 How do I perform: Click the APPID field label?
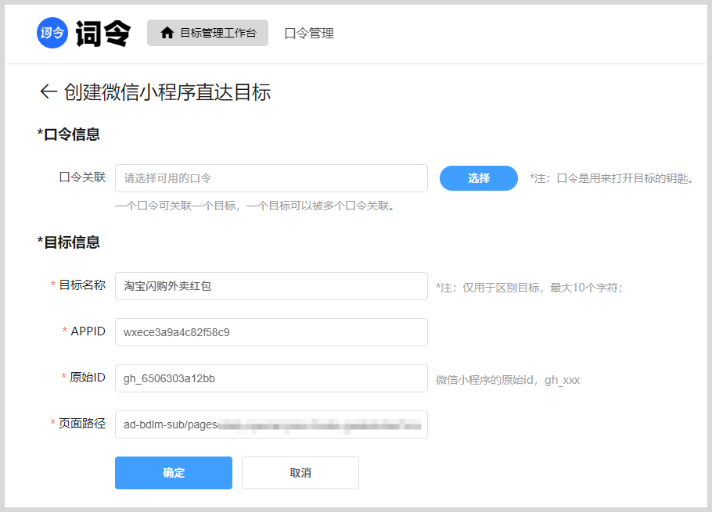(x=88, y=331)
